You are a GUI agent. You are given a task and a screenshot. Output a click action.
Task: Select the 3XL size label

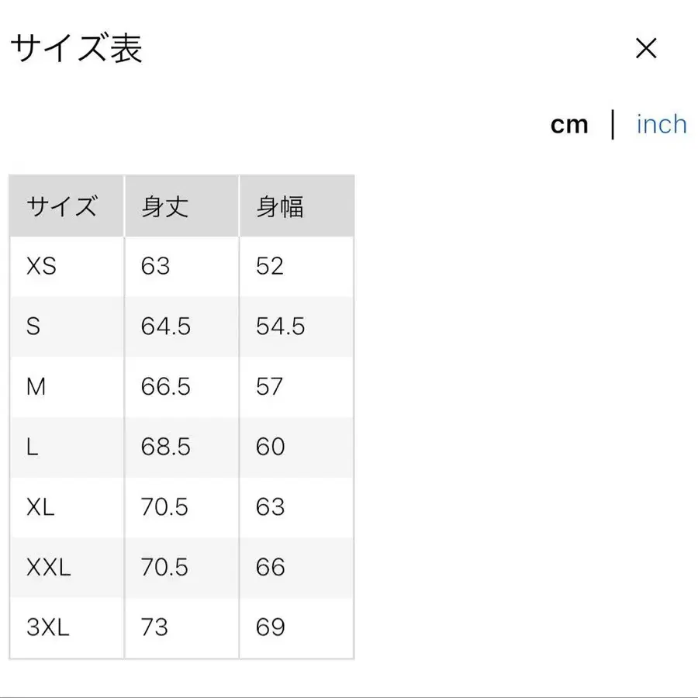coord(48,627)
